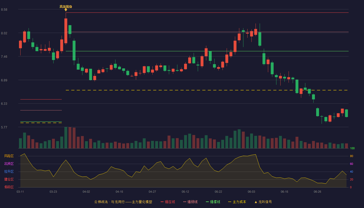
Task: Select the 建仓区 zone label
Action: (x=9, y=179)
